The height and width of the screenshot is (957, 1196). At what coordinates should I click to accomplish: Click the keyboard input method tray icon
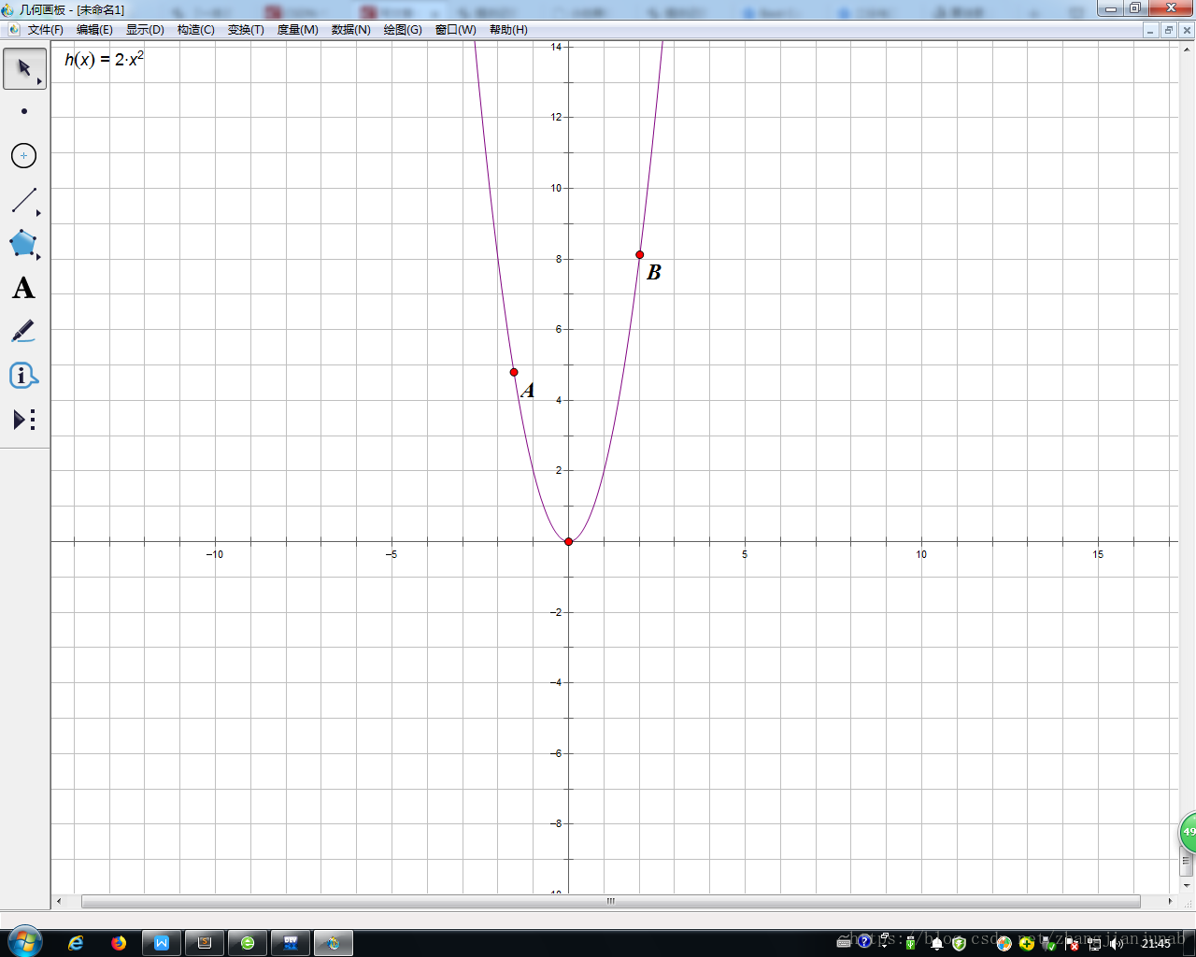(x=844, y=943)
